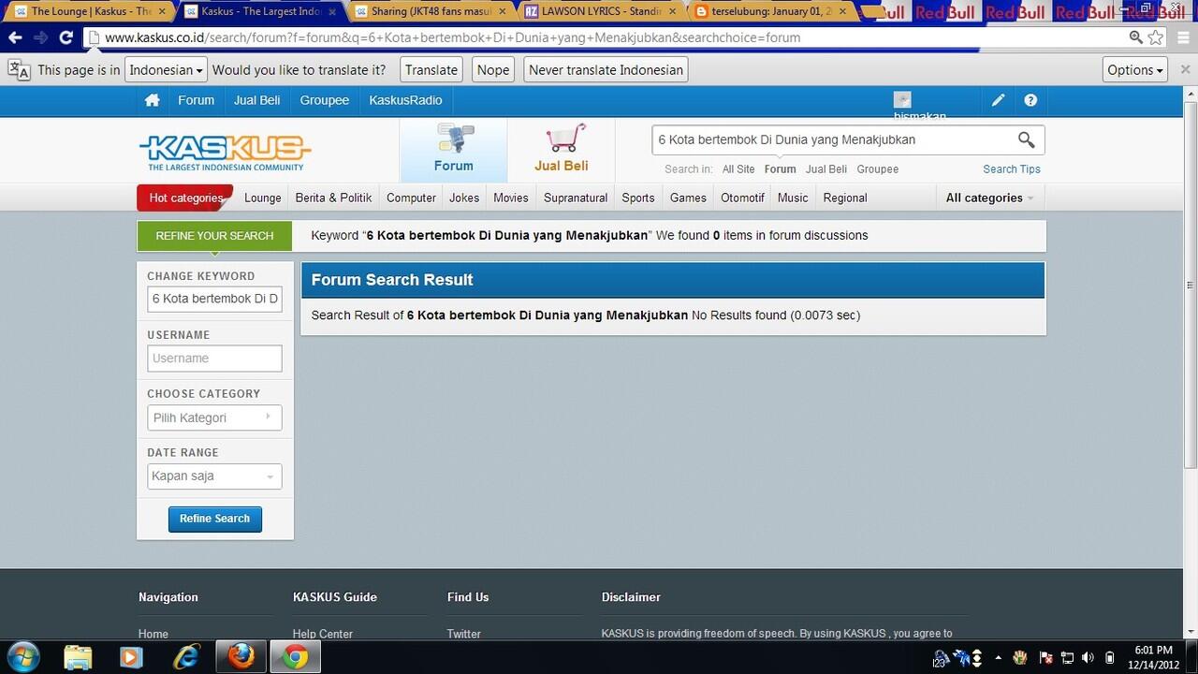The width and height of the screenshot is (1198, 674).
Task: Submit search with the magnifier icon
Action: click(x=1026, y=139)
